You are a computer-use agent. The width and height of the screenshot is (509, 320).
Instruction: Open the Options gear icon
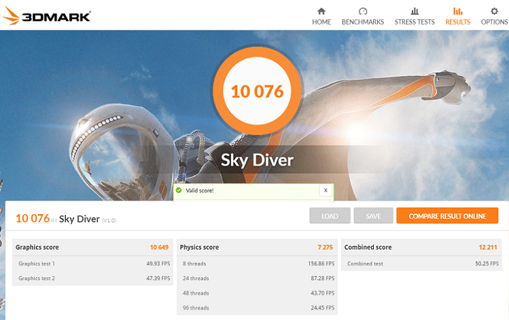click(x=494, y=12)
